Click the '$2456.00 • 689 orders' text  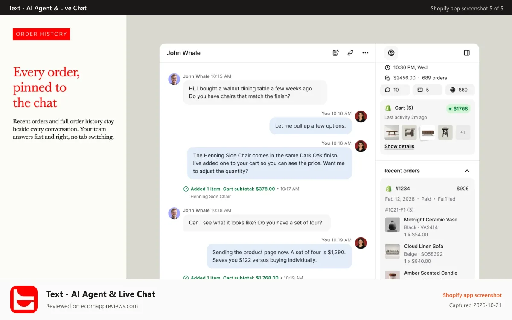pos(420,78)
